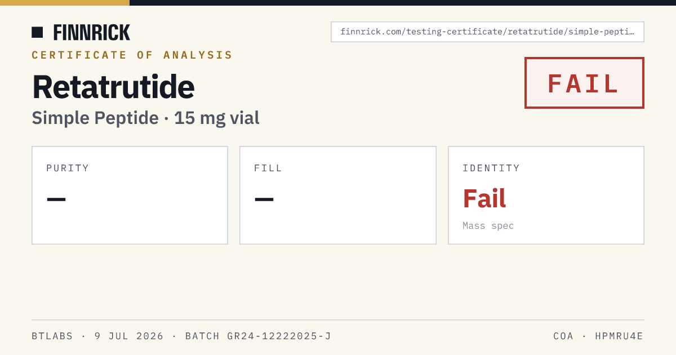Click the Simple Peptide 15 mg vial subtitle

point(145,118)
